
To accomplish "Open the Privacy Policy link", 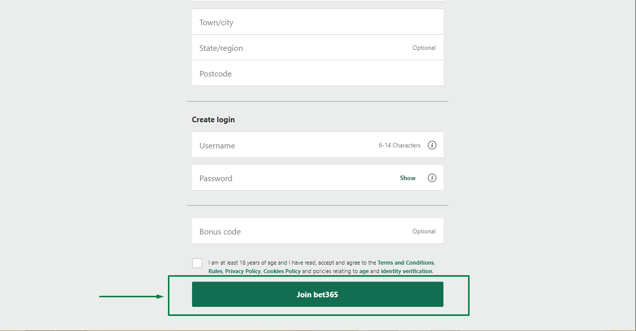I will (243, 271).
